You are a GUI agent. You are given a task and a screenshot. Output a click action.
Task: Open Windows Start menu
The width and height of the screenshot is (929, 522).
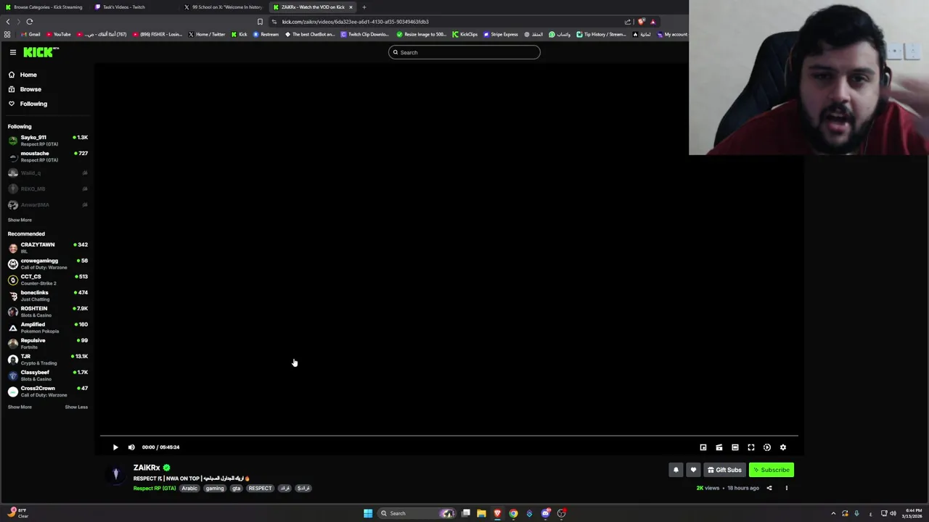coord(368,513)
